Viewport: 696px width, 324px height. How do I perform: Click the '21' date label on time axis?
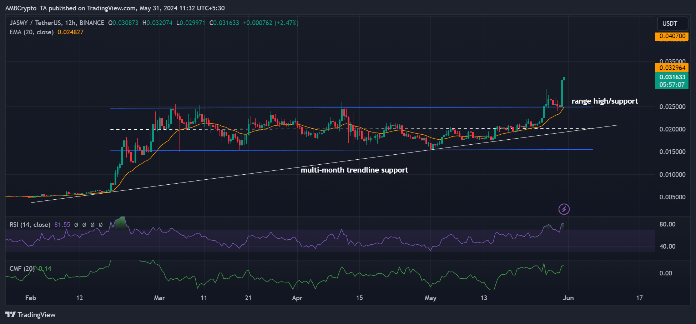point(248,298)
